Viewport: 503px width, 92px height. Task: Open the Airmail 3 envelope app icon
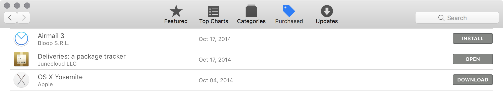point(21,39)
